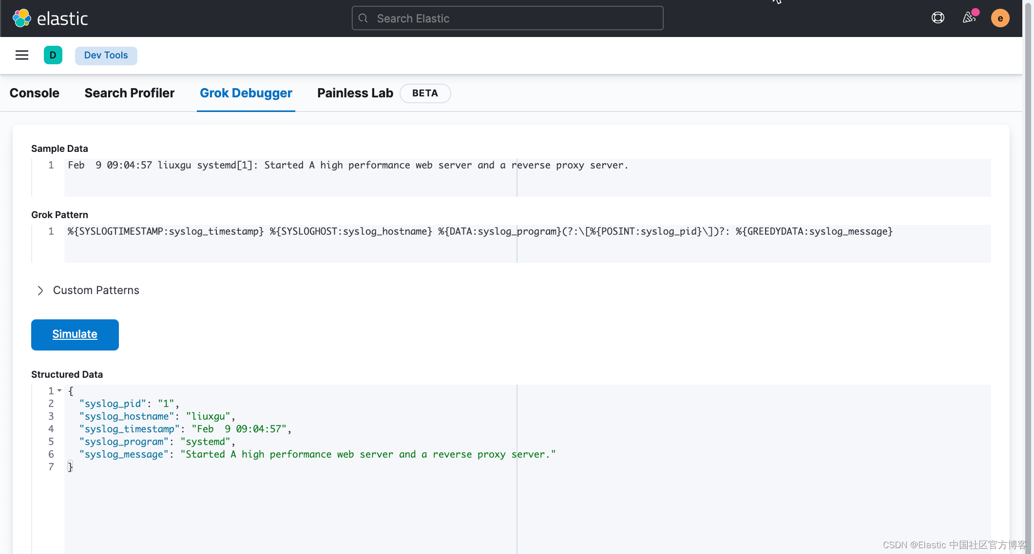Click inside the Sample Data editor
Image resolution: width=1034 pixels, height=554 pixels.
(x=526, y=177)
